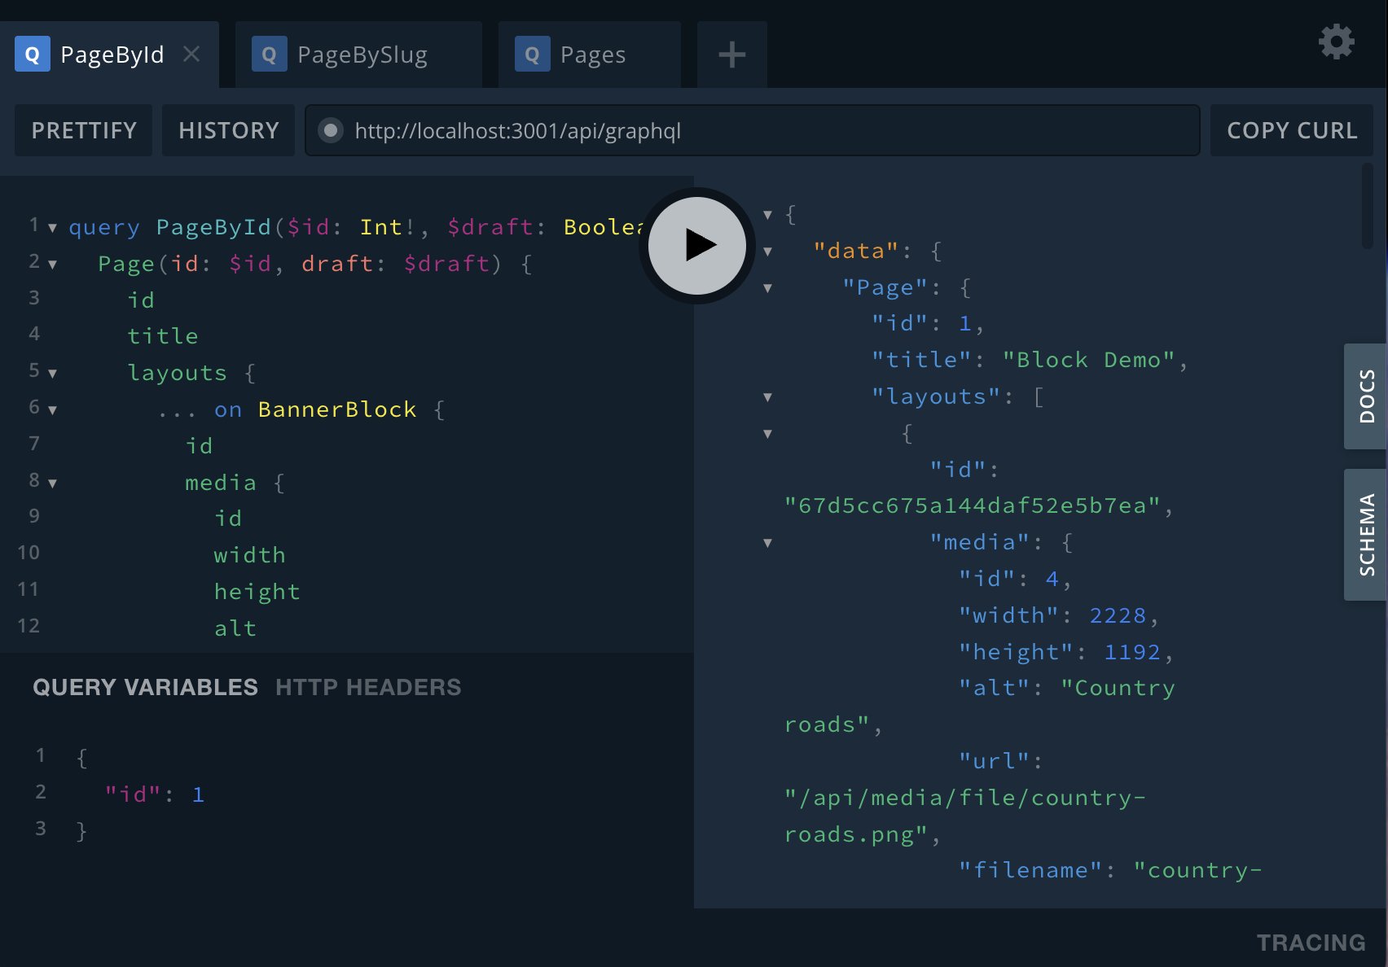Click the endpoint status circle indicator
Viewport: 1388px width, 967px height.
click(x=331, y=130)
